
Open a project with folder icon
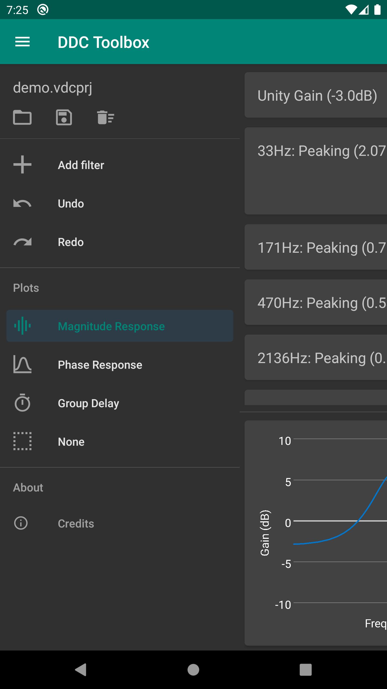22,117
